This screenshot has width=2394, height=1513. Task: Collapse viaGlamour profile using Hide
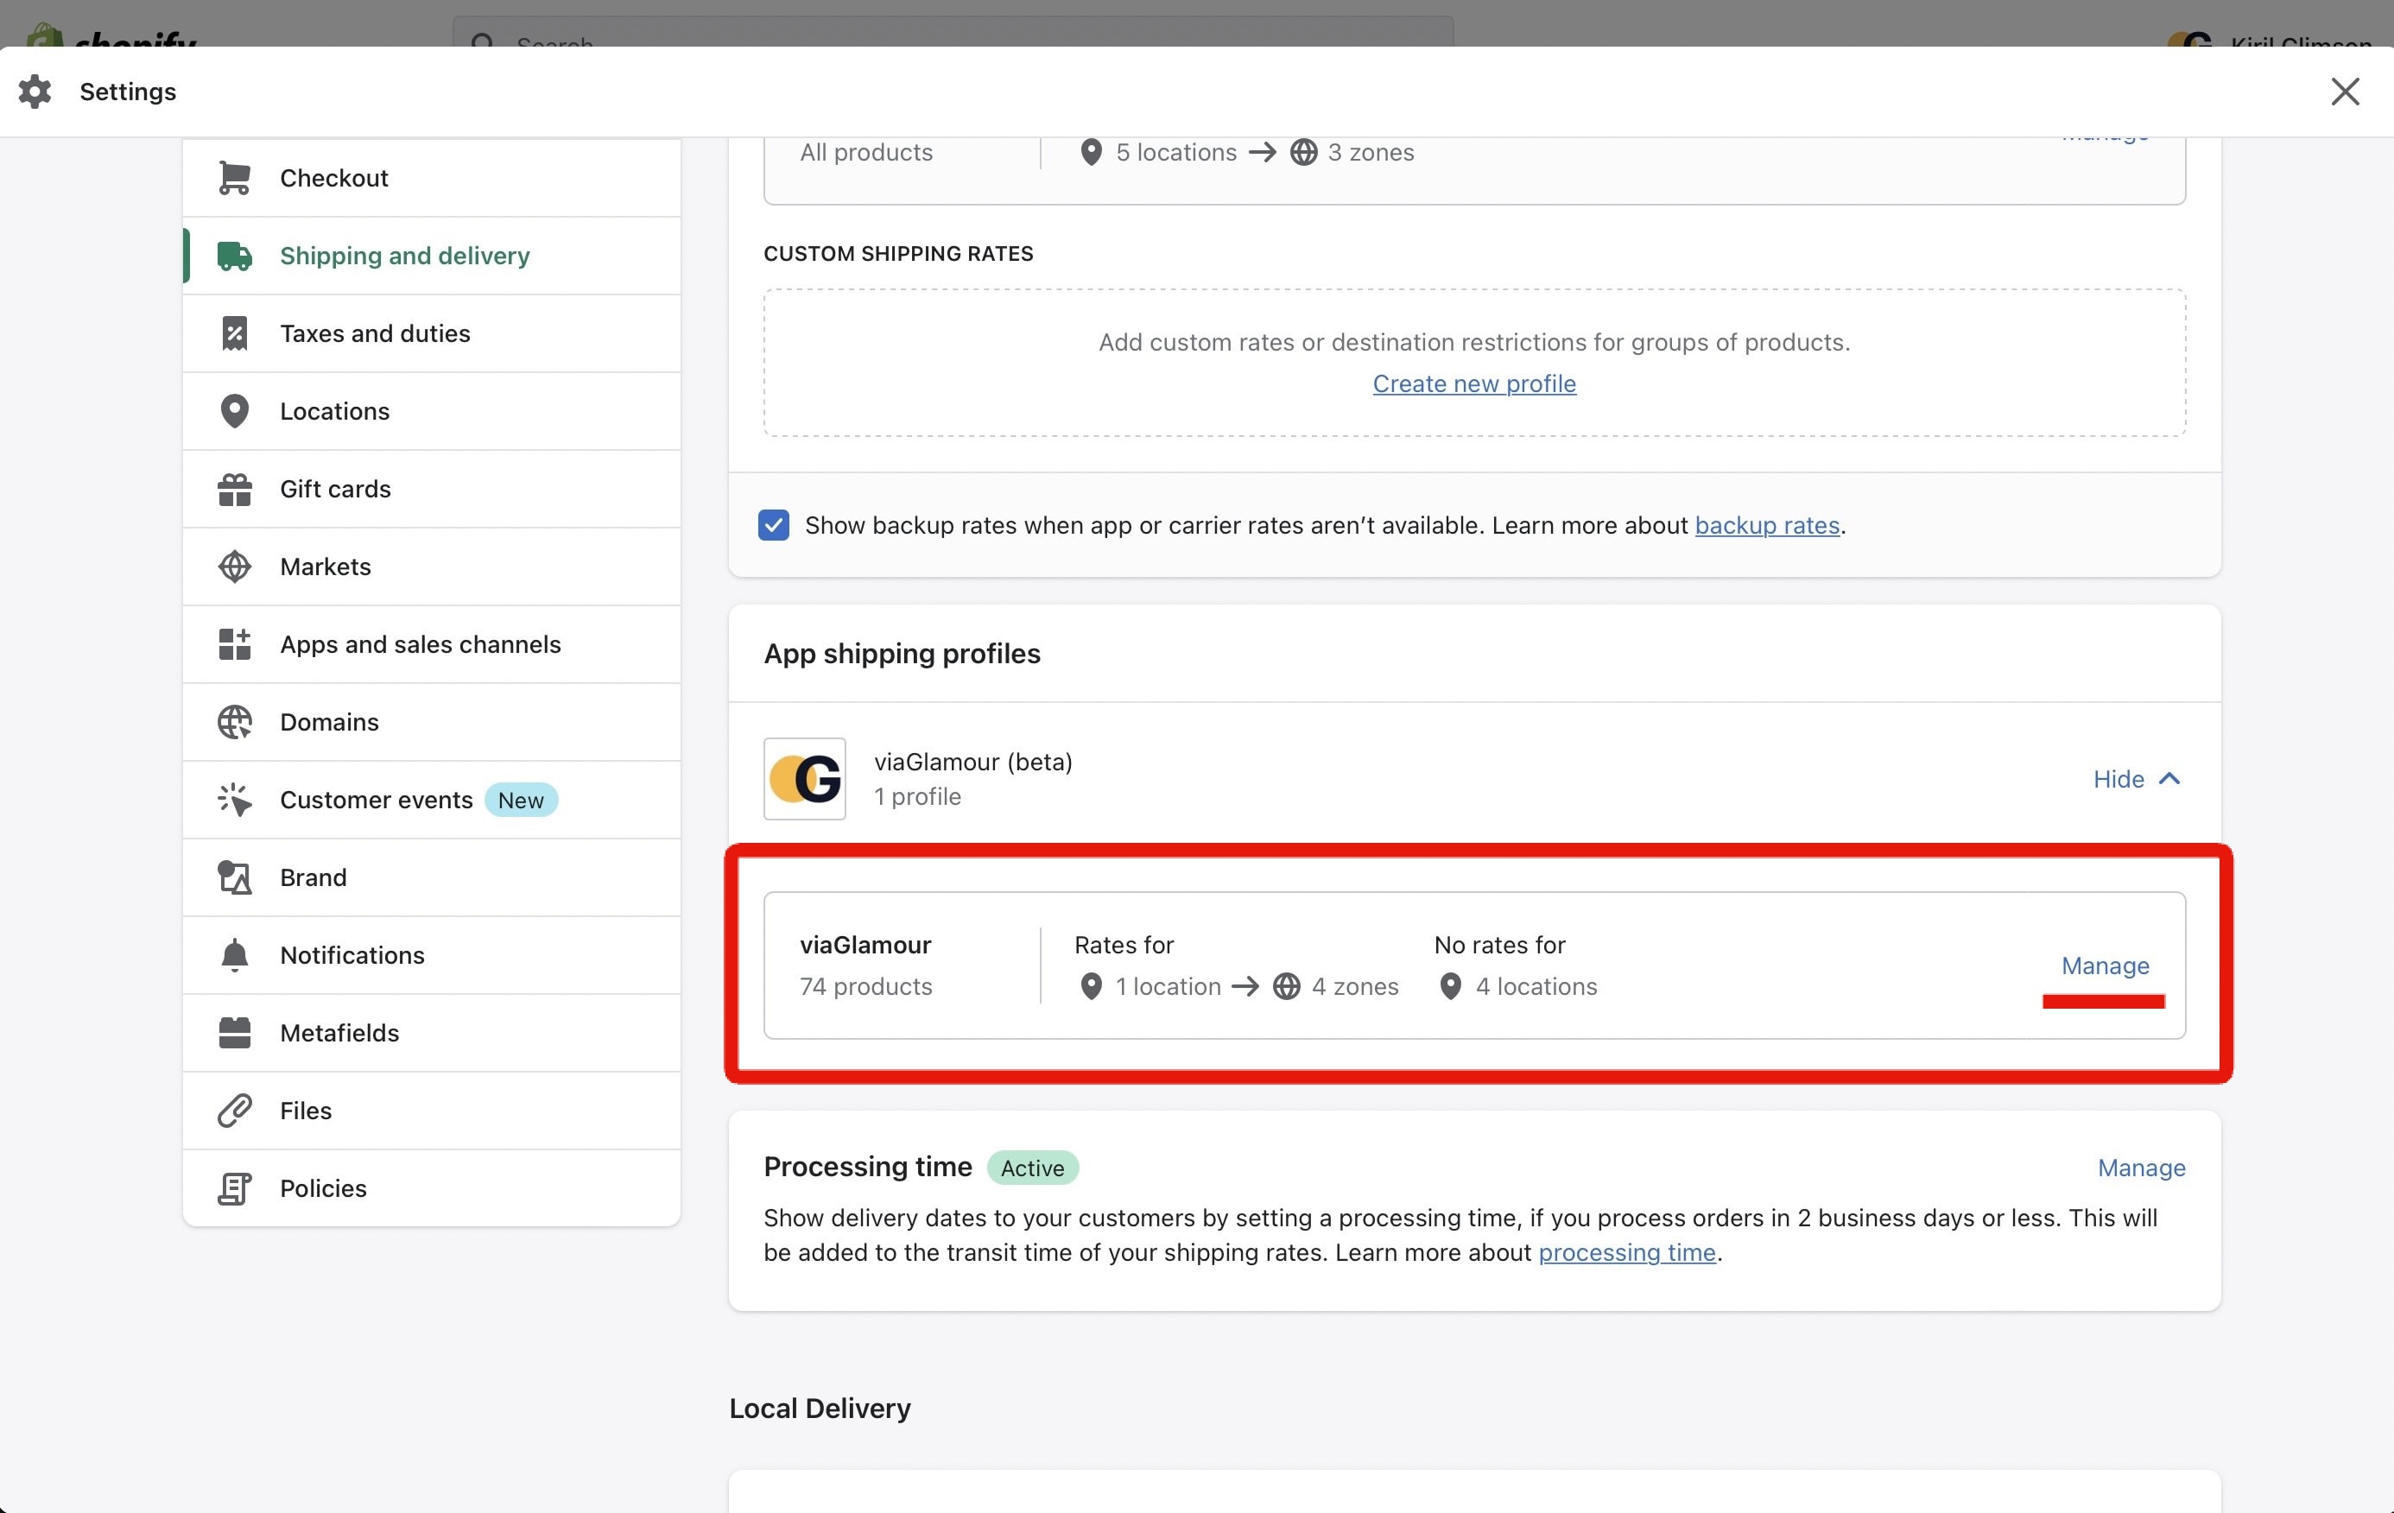(x=2134, y=777)
